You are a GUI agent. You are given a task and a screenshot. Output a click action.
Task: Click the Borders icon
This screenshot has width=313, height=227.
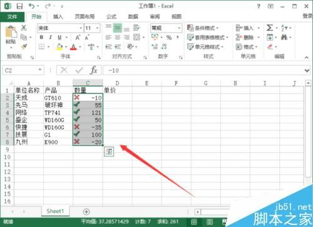point(41,46)
